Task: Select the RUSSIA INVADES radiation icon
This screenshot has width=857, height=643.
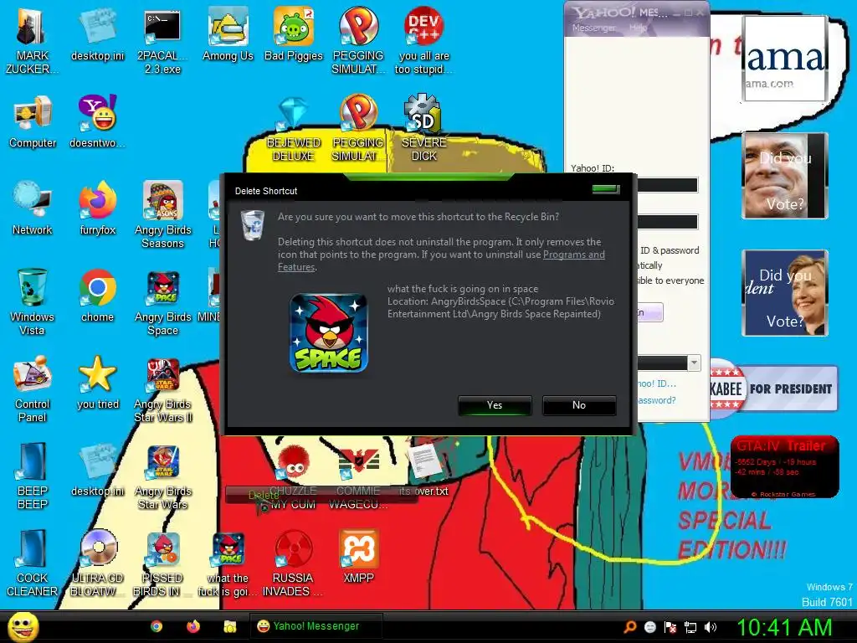Action: pyautogui.click(x=294, y=563)
